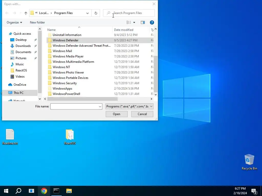Click the Command Prompt taskbar icon

pyautogui.click(x=56, y=191)
